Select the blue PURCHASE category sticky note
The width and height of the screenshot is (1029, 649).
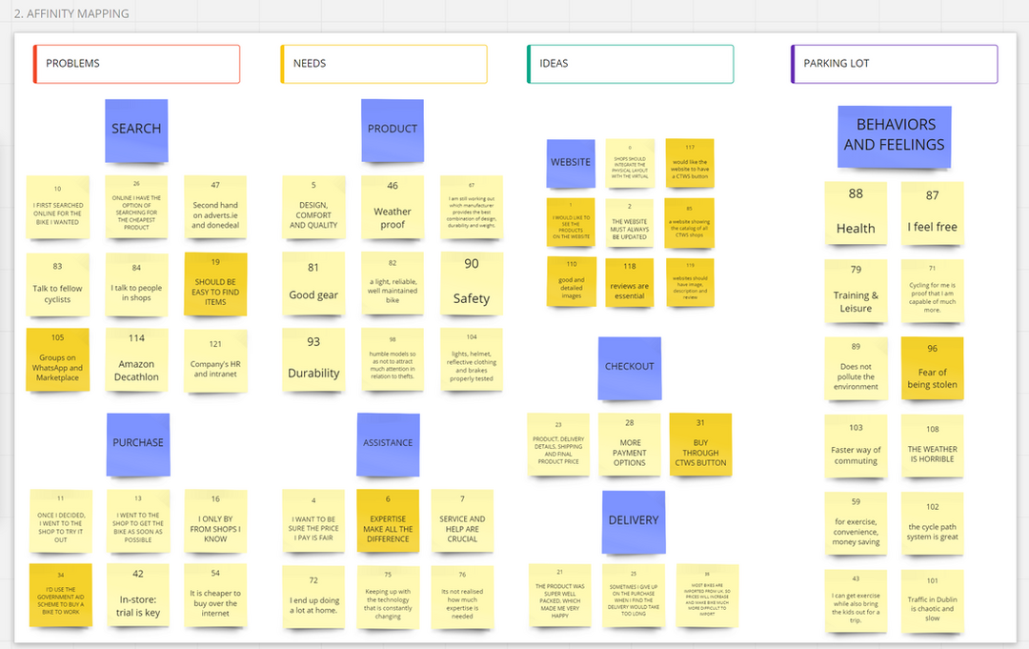(138, 444)
